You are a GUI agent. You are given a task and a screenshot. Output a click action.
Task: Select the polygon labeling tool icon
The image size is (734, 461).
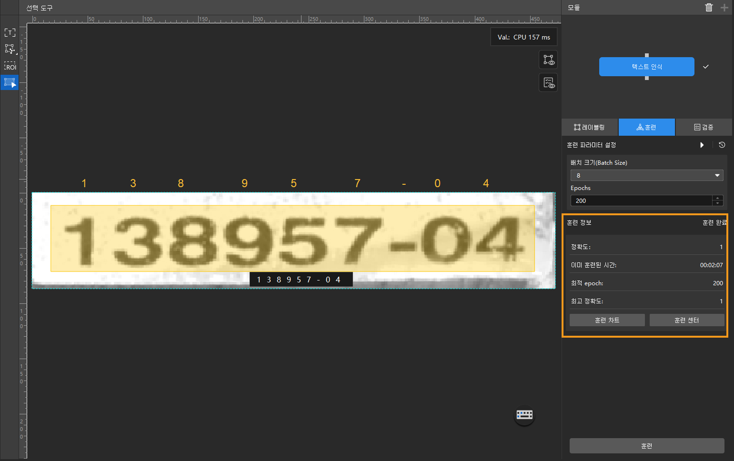(10, 49)
